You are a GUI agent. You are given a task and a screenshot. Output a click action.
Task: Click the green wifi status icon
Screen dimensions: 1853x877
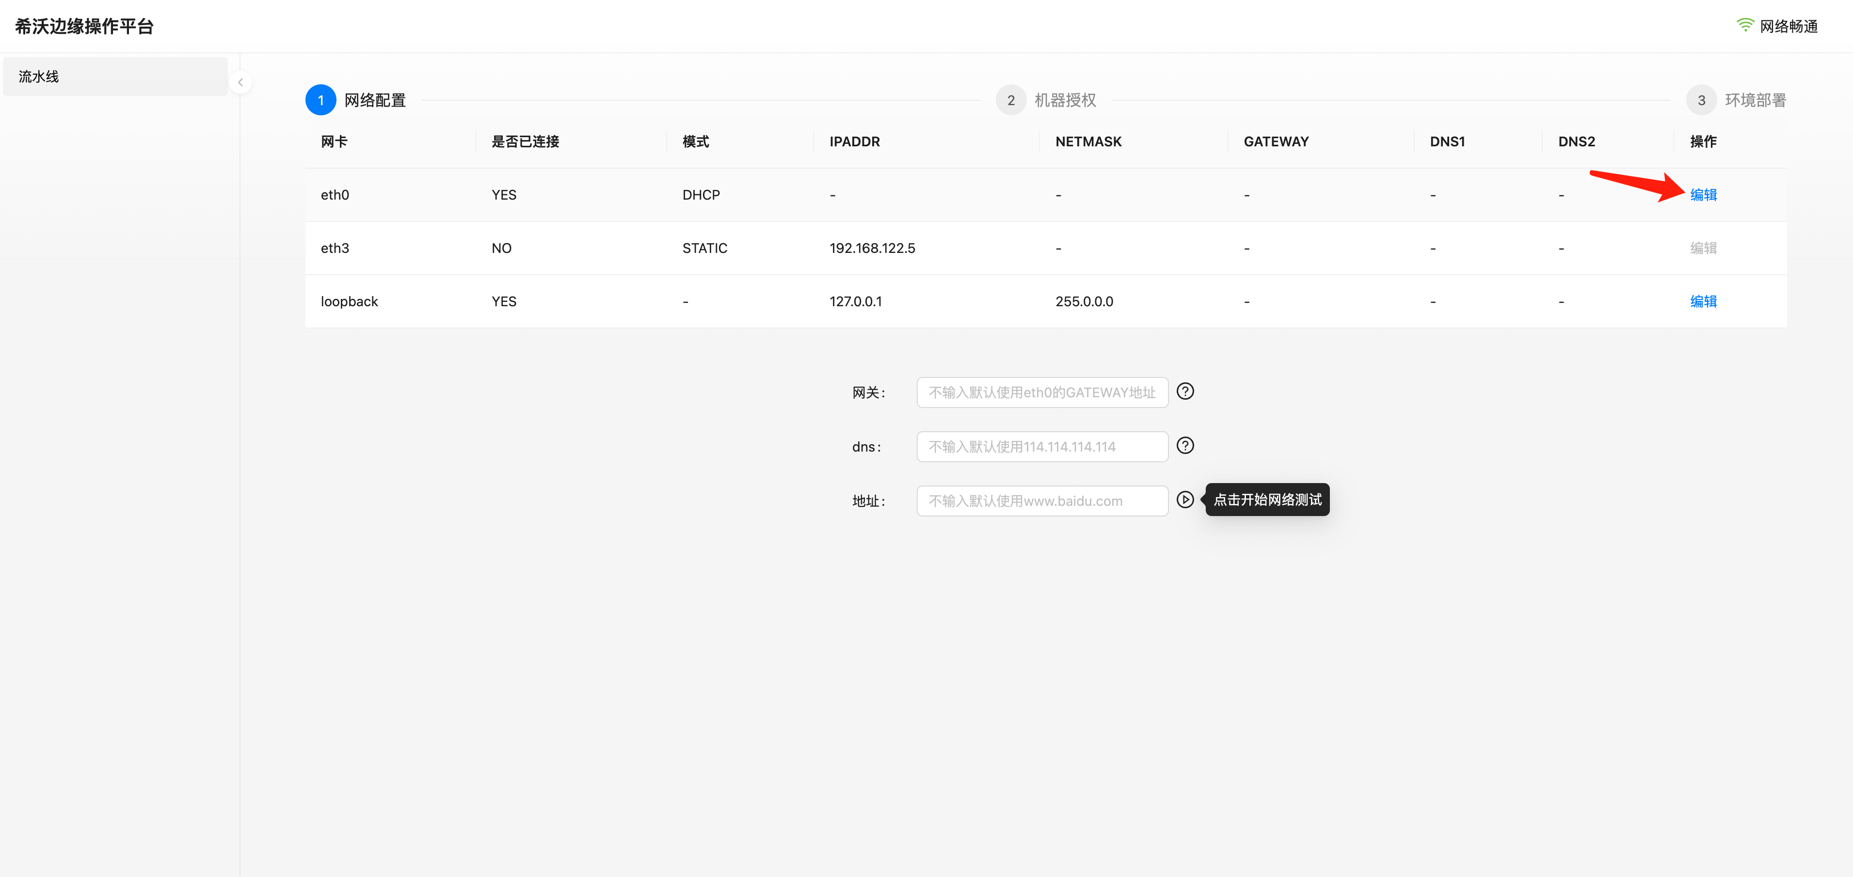coord(1745,25)
